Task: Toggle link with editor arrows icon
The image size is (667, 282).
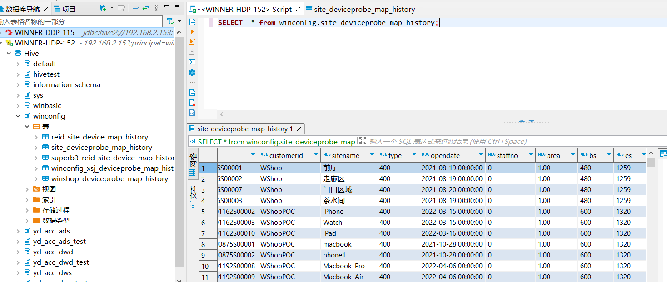Action: coord(146,8)
